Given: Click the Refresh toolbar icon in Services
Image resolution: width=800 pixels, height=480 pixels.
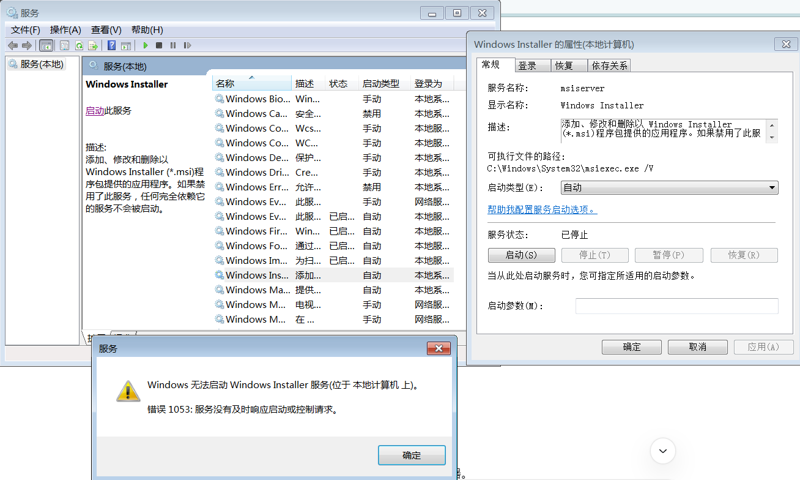Looking at the screenshot, I should click(79, 45).
